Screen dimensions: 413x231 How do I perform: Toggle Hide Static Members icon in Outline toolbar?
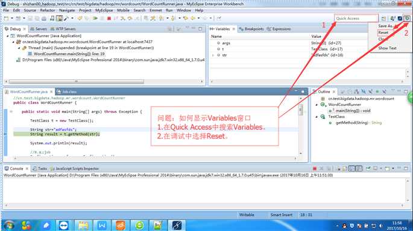(370, 91)
